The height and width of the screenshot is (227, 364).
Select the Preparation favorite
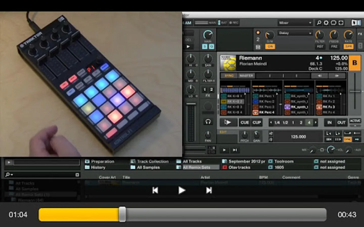[x=103, y=161]
